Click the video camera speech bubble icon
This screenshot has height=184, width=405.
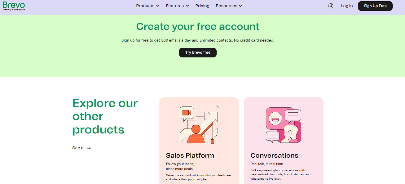187,113
